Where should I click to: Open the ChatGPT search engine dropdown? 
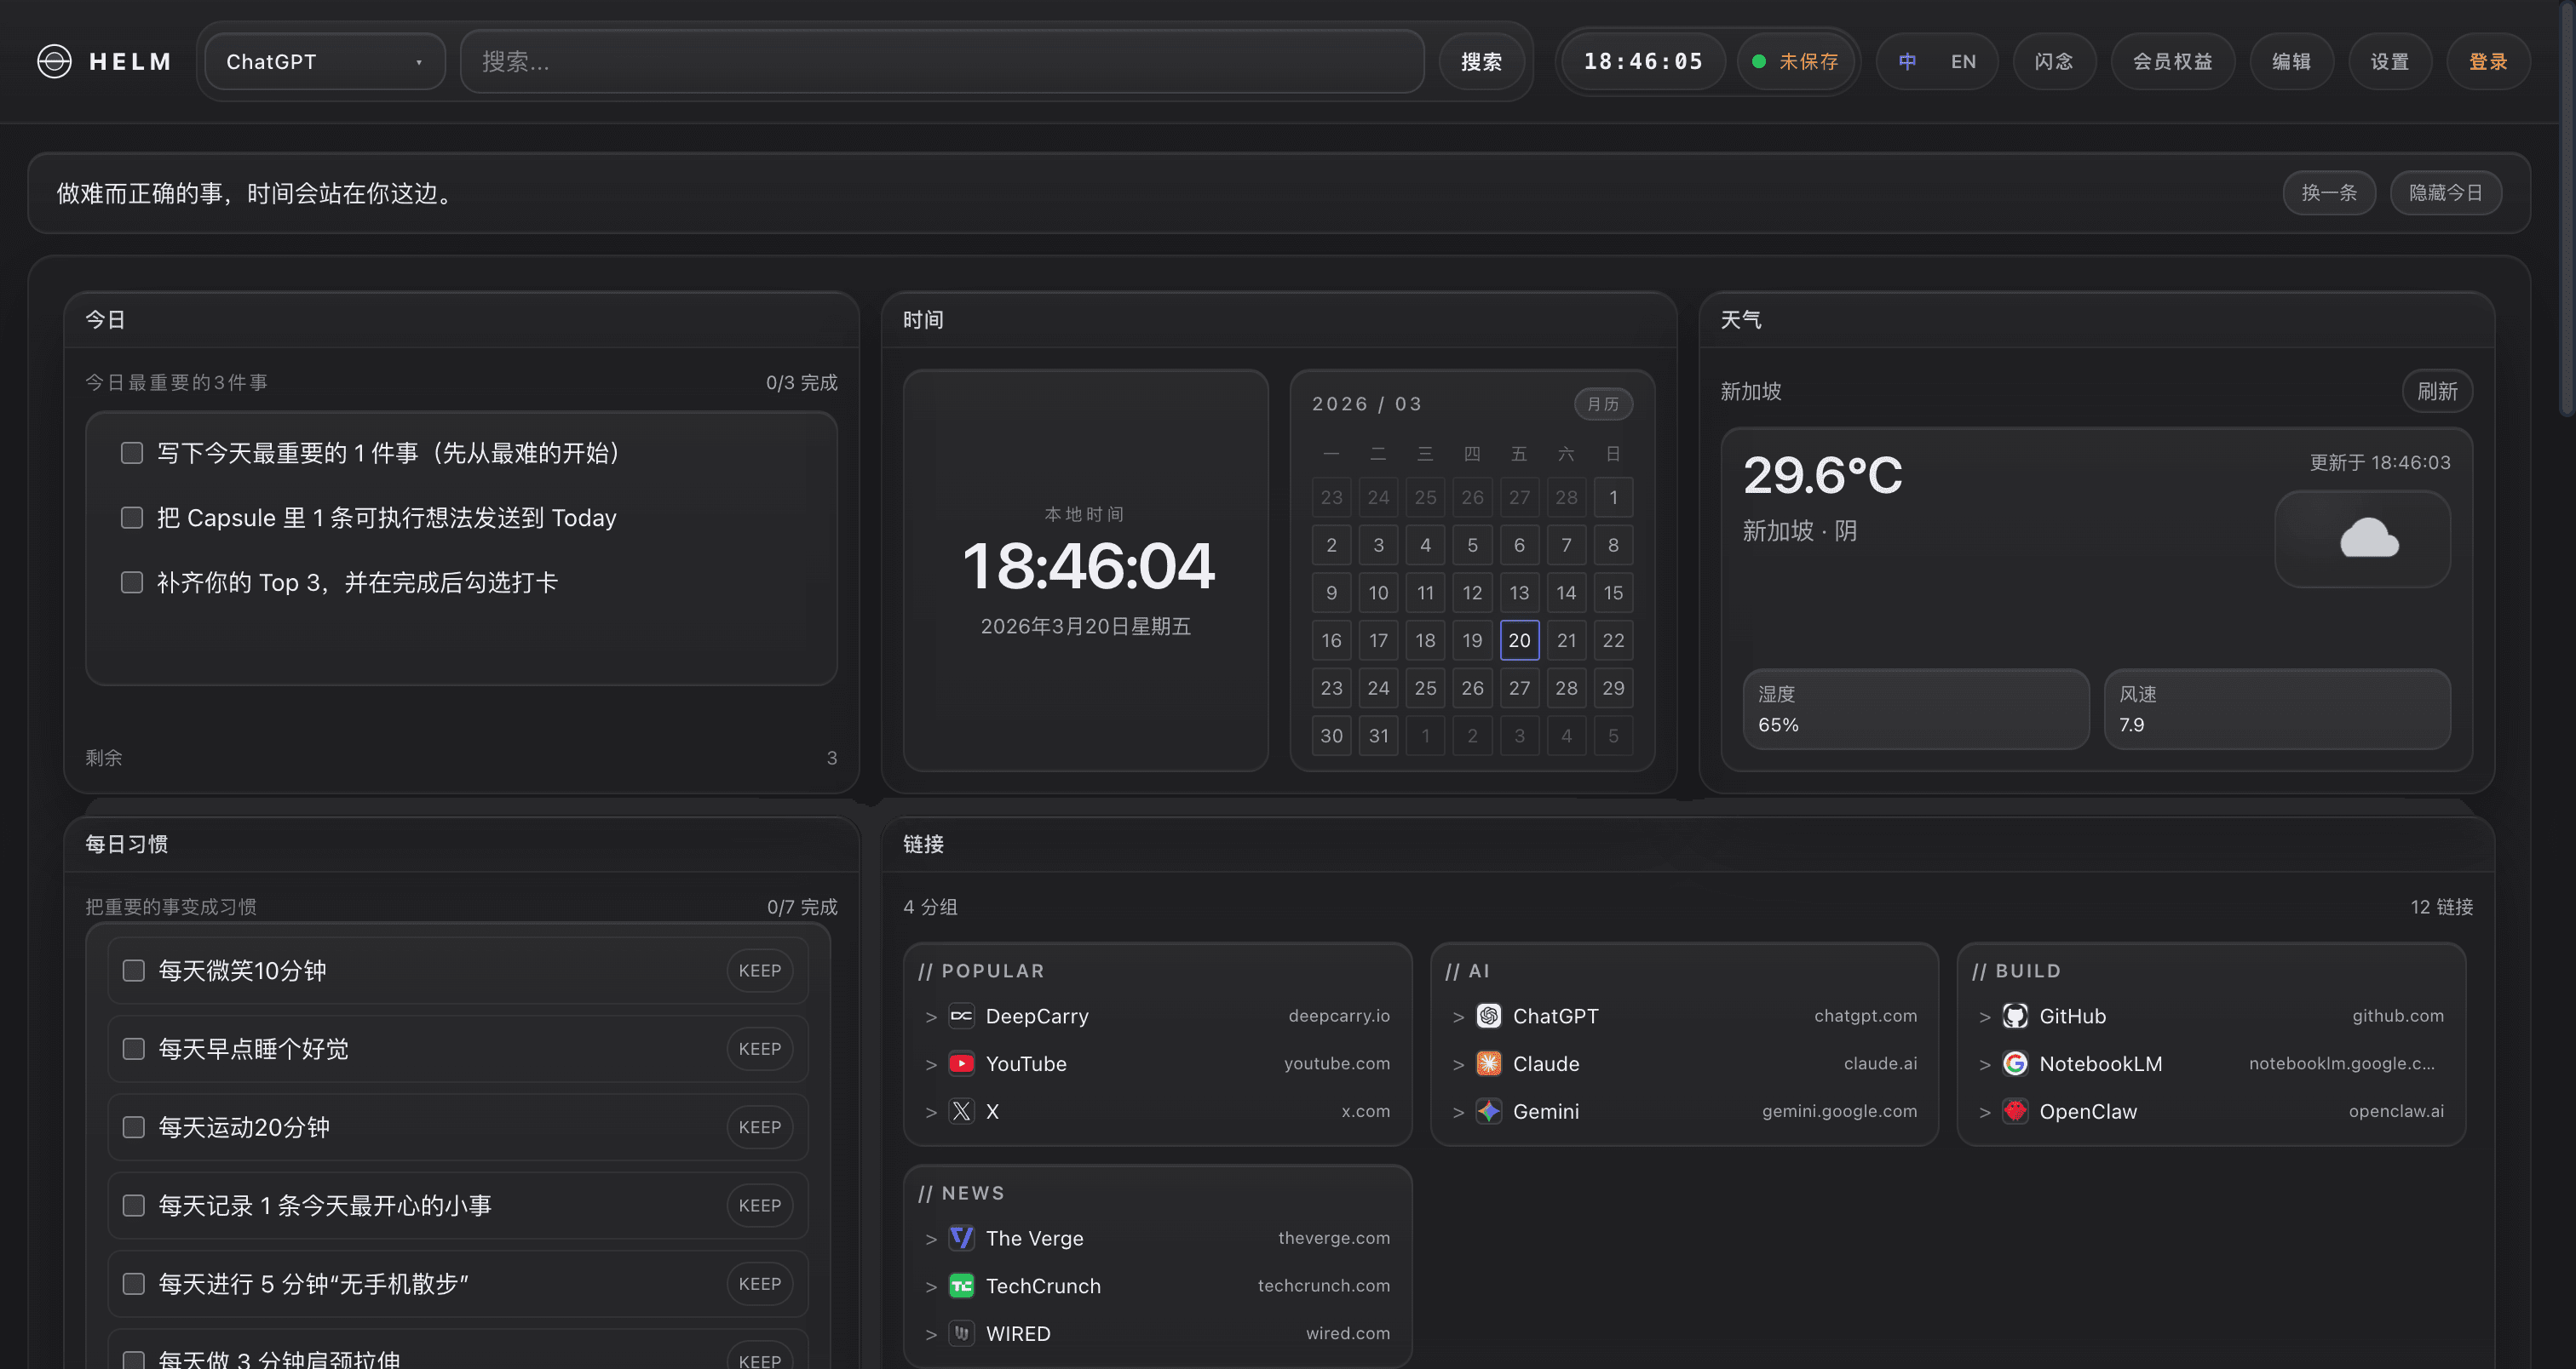(x=324, y=62)
